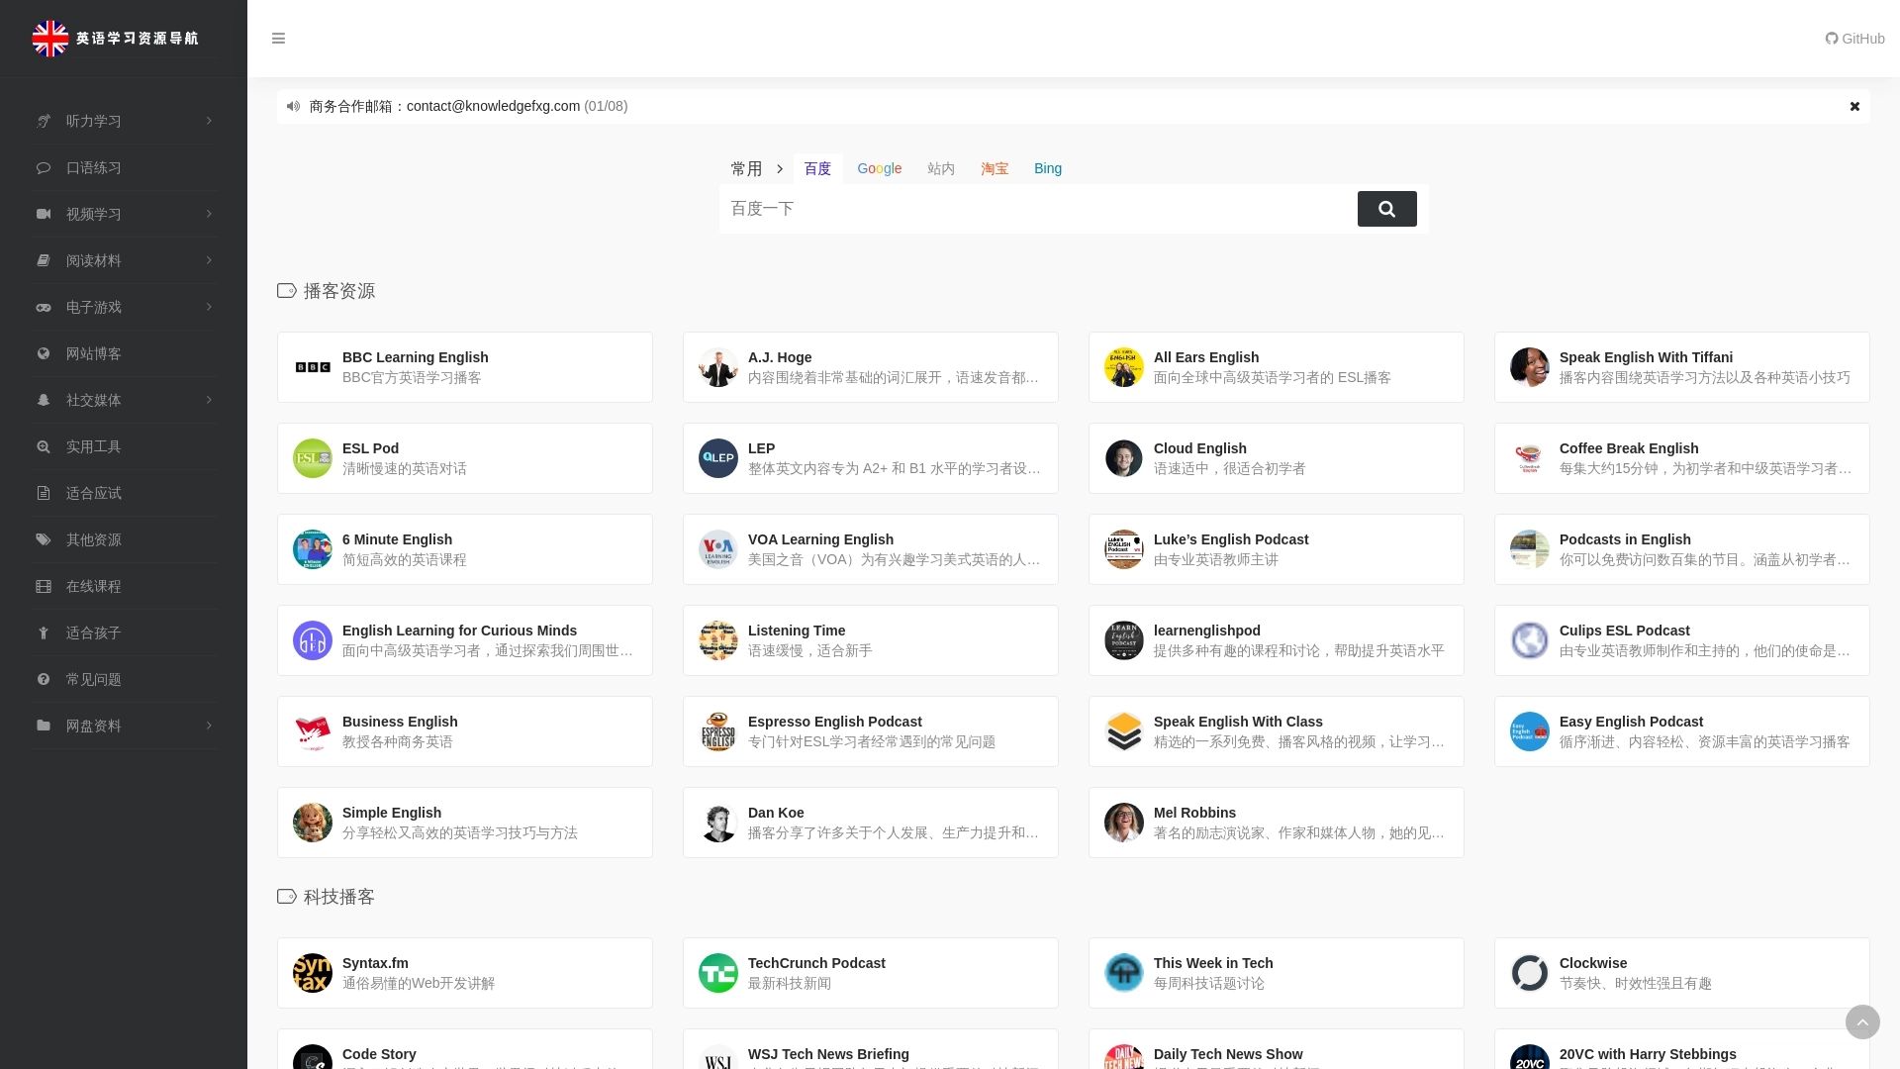Click the 适合孩子 child icon

coord(44,632)
